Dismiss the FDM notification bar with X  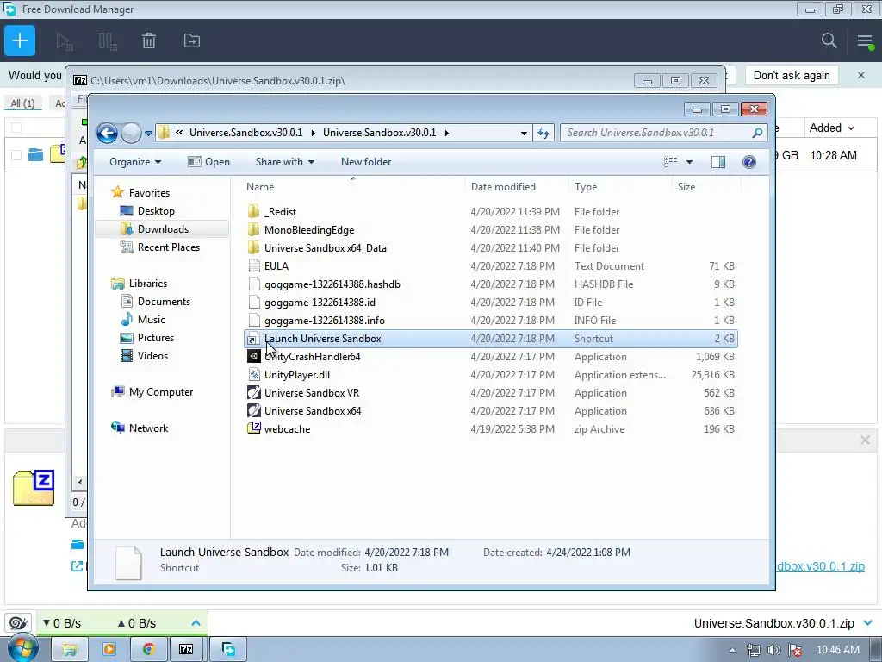tap(860, 75)
